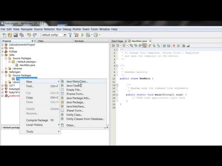
Task: Choose Other from the New submenu
Action: click(83, 125)
